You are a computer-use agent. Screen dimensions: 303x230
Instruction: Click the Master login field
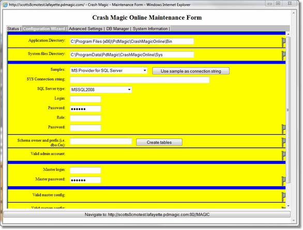click(x=85, y=171)
